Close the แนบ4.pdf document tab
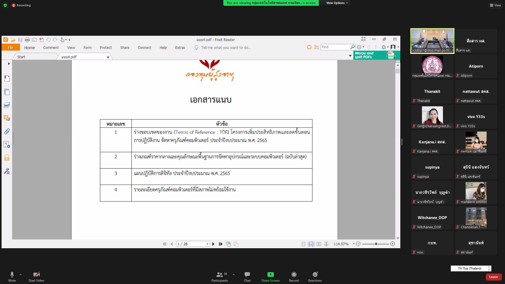 coord(108,57)
